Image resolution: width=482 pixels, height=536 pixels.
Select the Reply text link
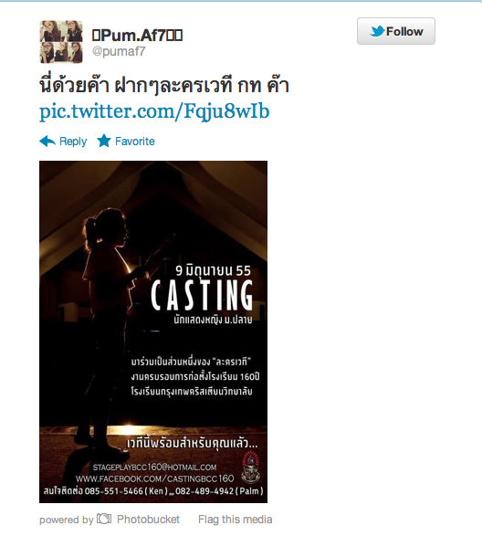[x=73, y=142]
